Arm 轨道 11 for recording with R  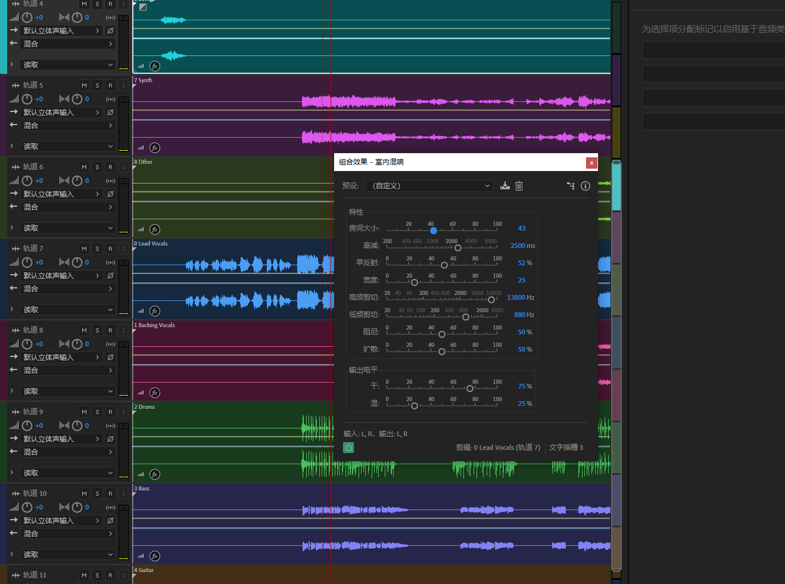[110, 575]
